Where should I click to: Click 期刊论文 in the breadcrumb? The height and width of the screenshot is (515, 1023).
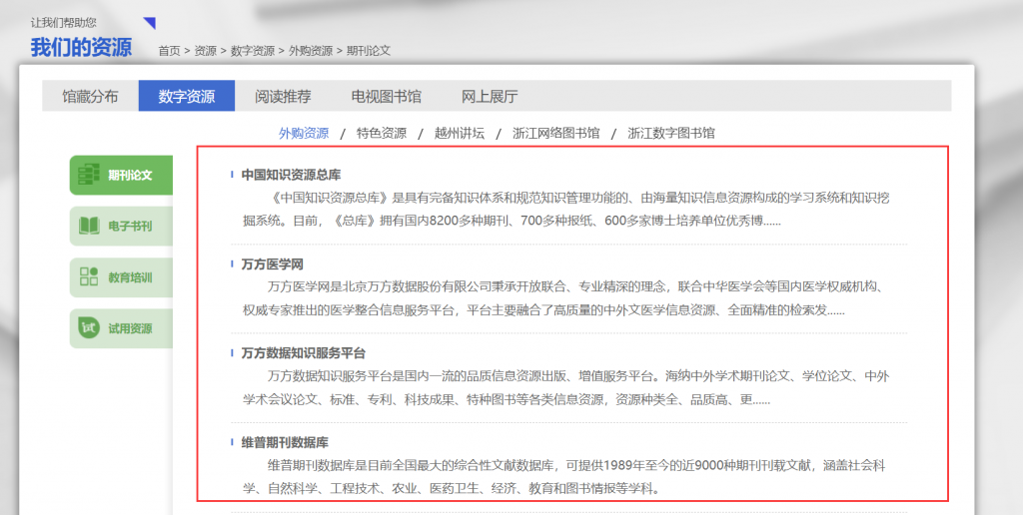point(368,51)
